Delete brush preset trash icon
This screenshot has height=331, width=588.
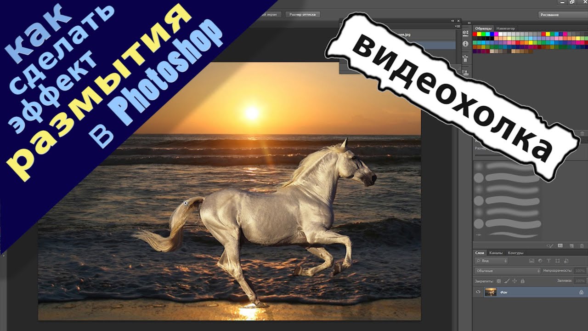(x=582, y=246)
